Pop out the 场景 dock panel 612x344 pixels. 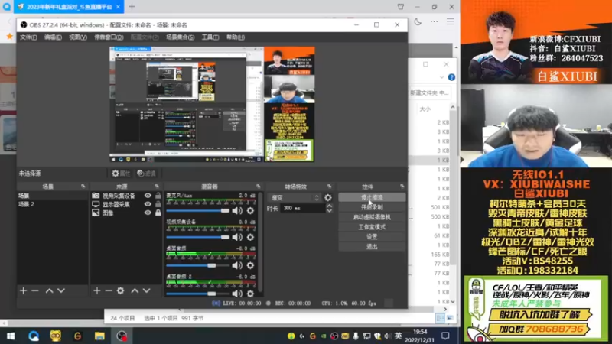click(x=83, y=187)
